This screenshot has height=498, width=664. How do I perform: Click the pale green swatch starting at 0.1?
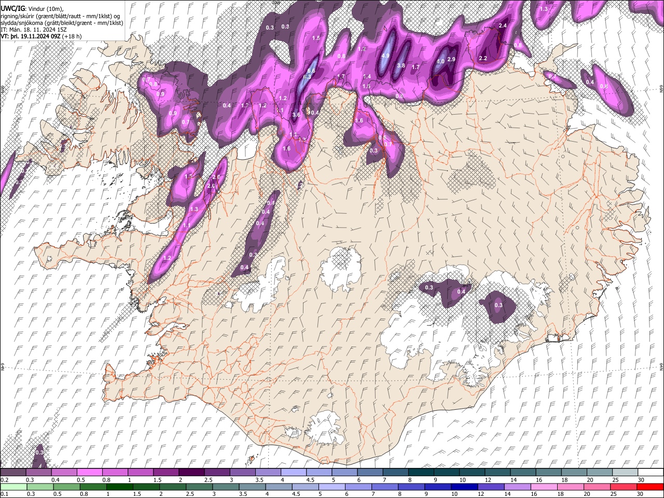pyautogui.click(x=13, y=487)
